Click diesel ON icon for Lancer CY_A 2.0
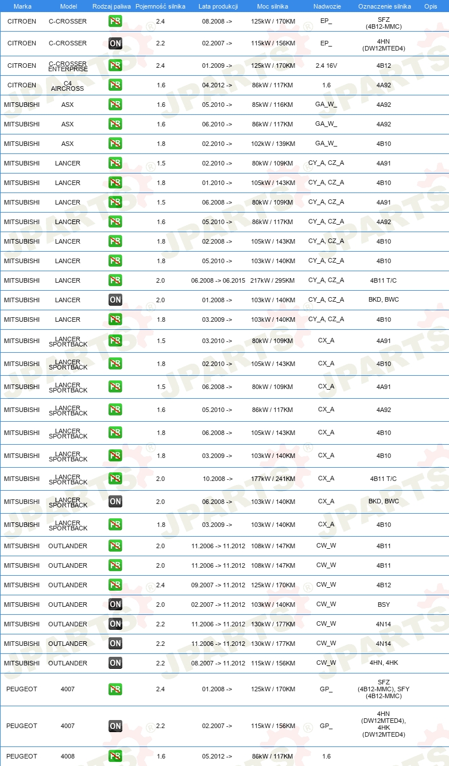449x766 pixels. click(115, 300)
